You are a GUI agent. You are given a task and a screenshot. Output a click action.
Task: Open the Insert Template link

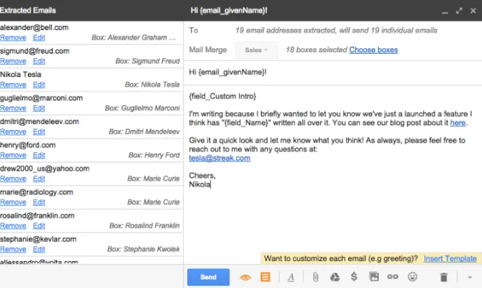(450, 259)
